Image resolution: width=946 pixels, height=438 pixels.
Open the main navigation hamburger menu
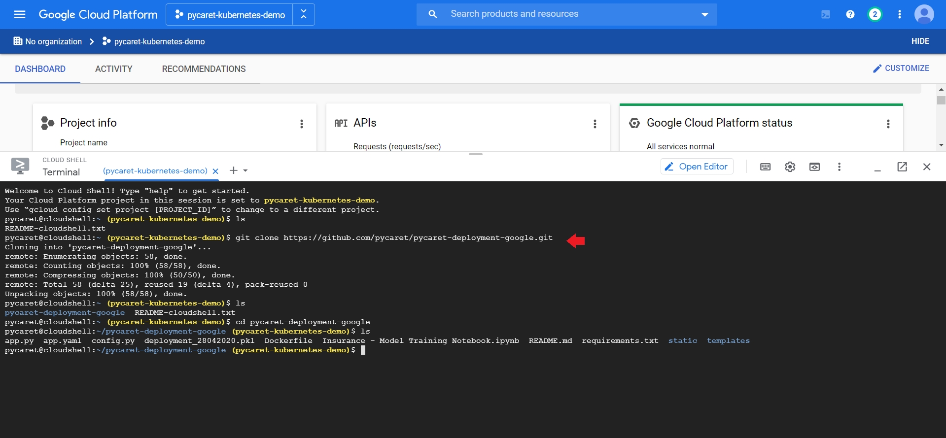[20, 14]
